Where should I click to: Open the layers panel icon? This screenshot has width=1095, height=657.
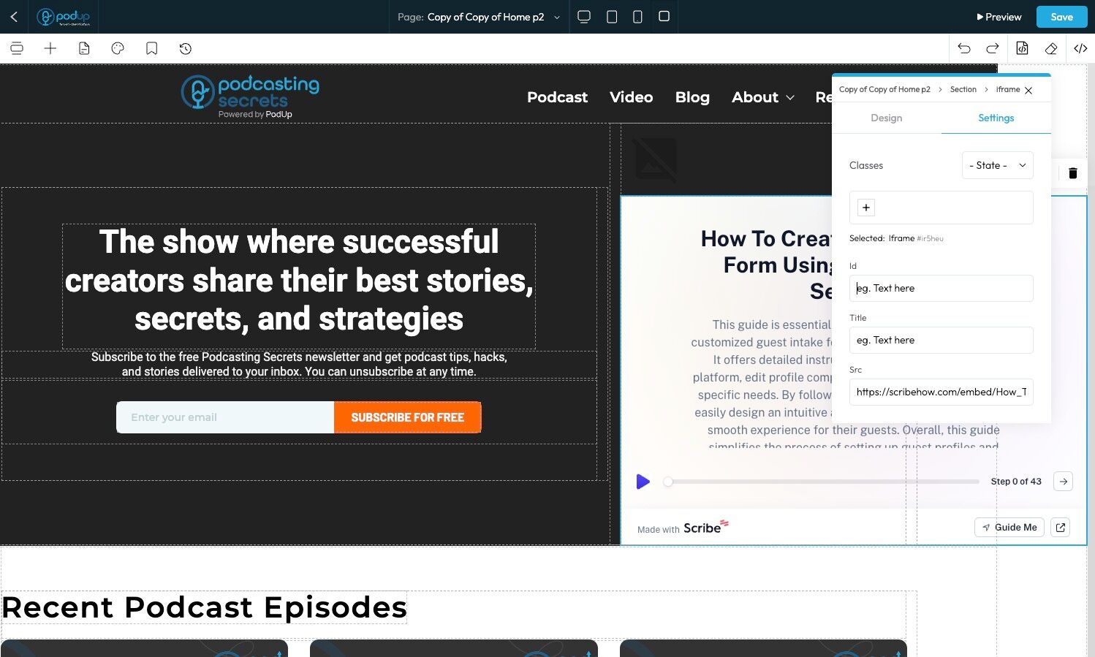17,48
